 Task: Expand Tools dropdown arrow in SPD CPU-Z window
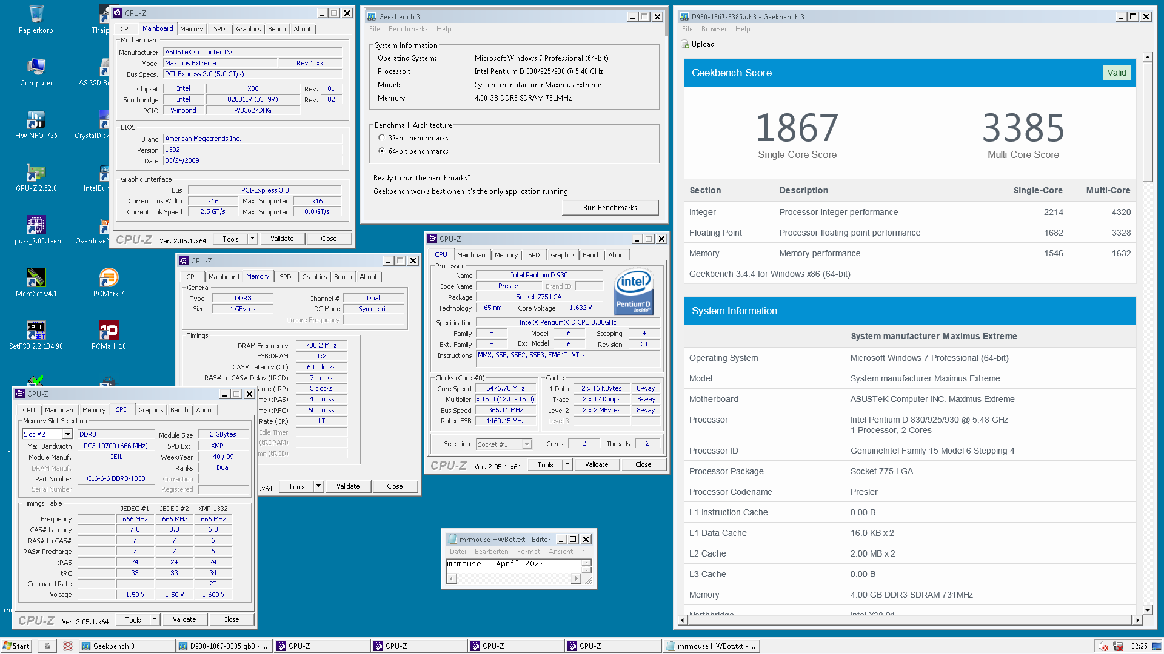[x=155, y=619]
